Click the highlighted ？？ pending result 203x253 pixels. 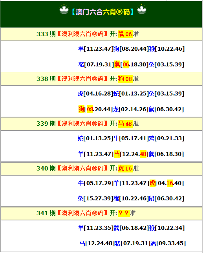click(124, 213)
